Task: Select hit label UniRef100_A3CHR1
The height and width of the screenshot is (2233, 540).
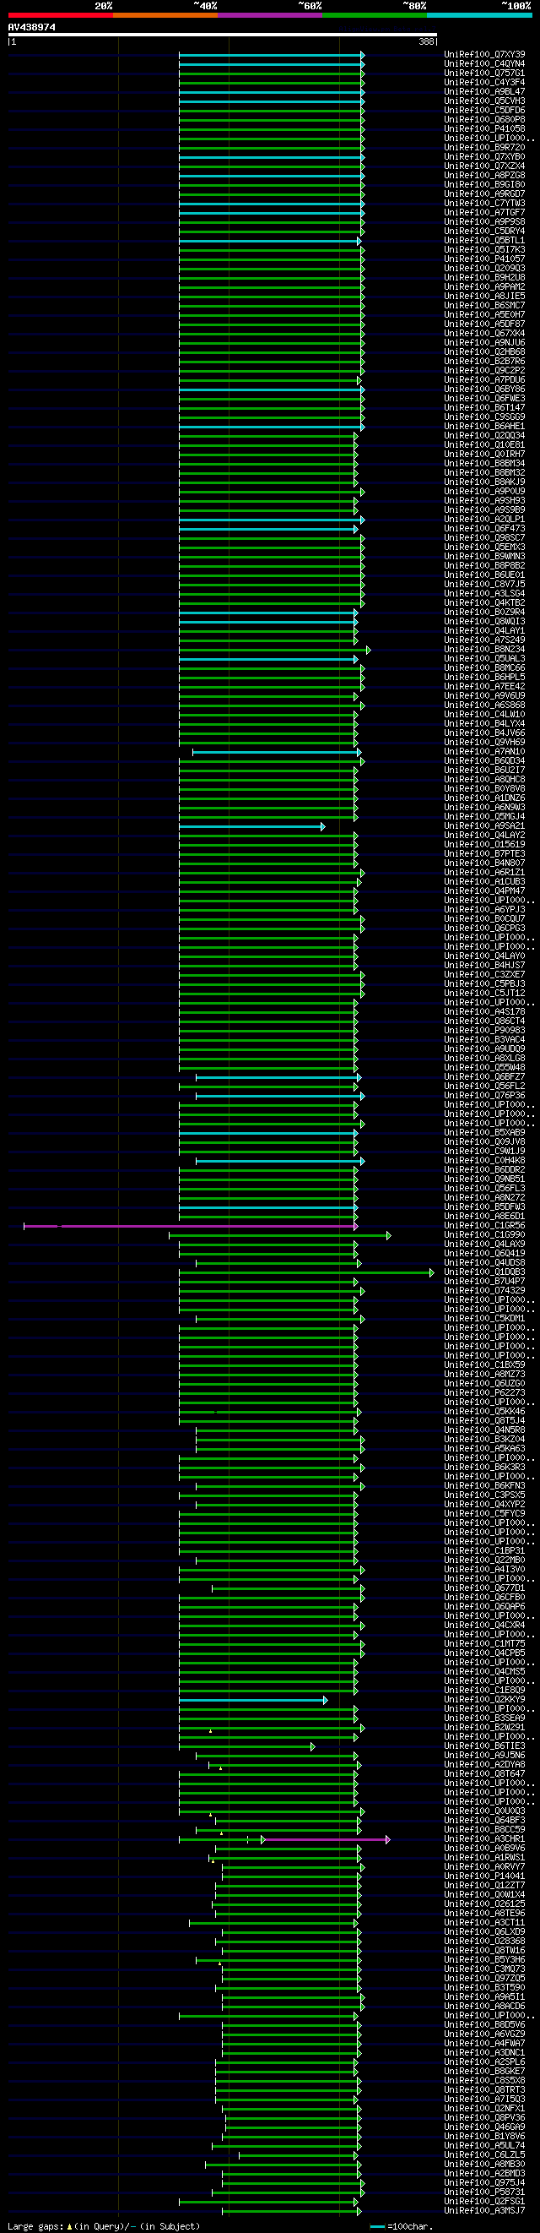Action: (484, 1839)
